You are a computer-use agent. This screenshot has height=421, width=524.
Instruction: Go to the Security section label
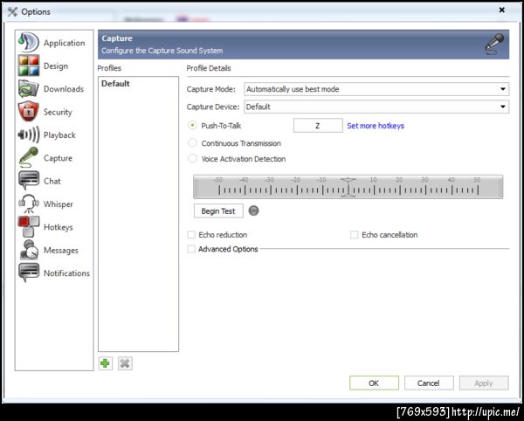(58, 112)
